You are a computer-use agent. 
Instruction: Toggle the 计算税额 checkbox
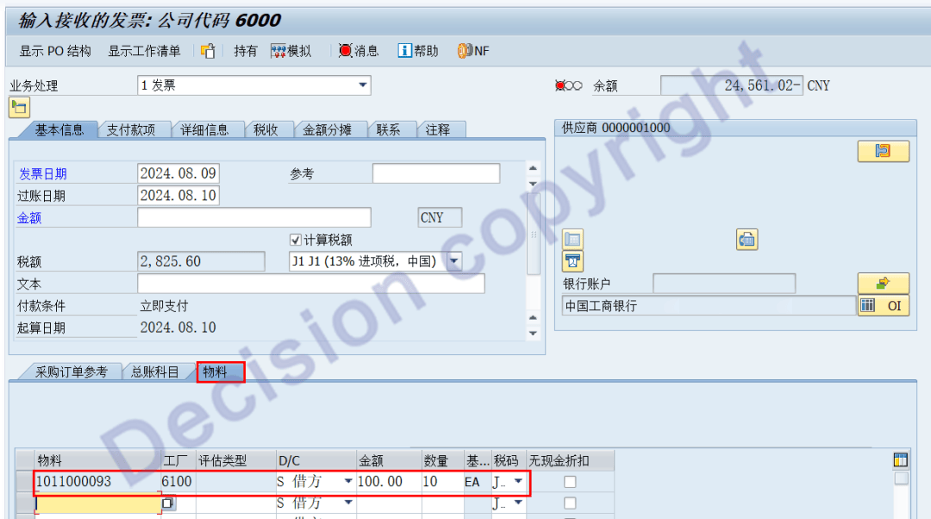click(x=296, y=240)
